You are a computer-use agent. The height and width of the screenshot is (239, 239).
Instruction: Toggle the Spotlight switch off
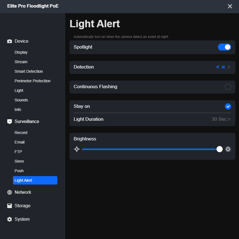[x=224, y=47]
